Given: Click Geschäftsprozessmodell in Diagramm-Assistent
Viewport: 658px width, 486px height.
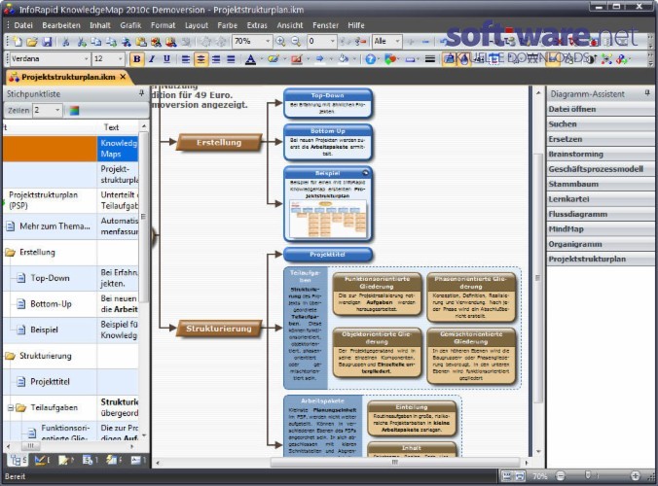Looking at the screenshot, I should pyautogui.click(x=601, y=169).
